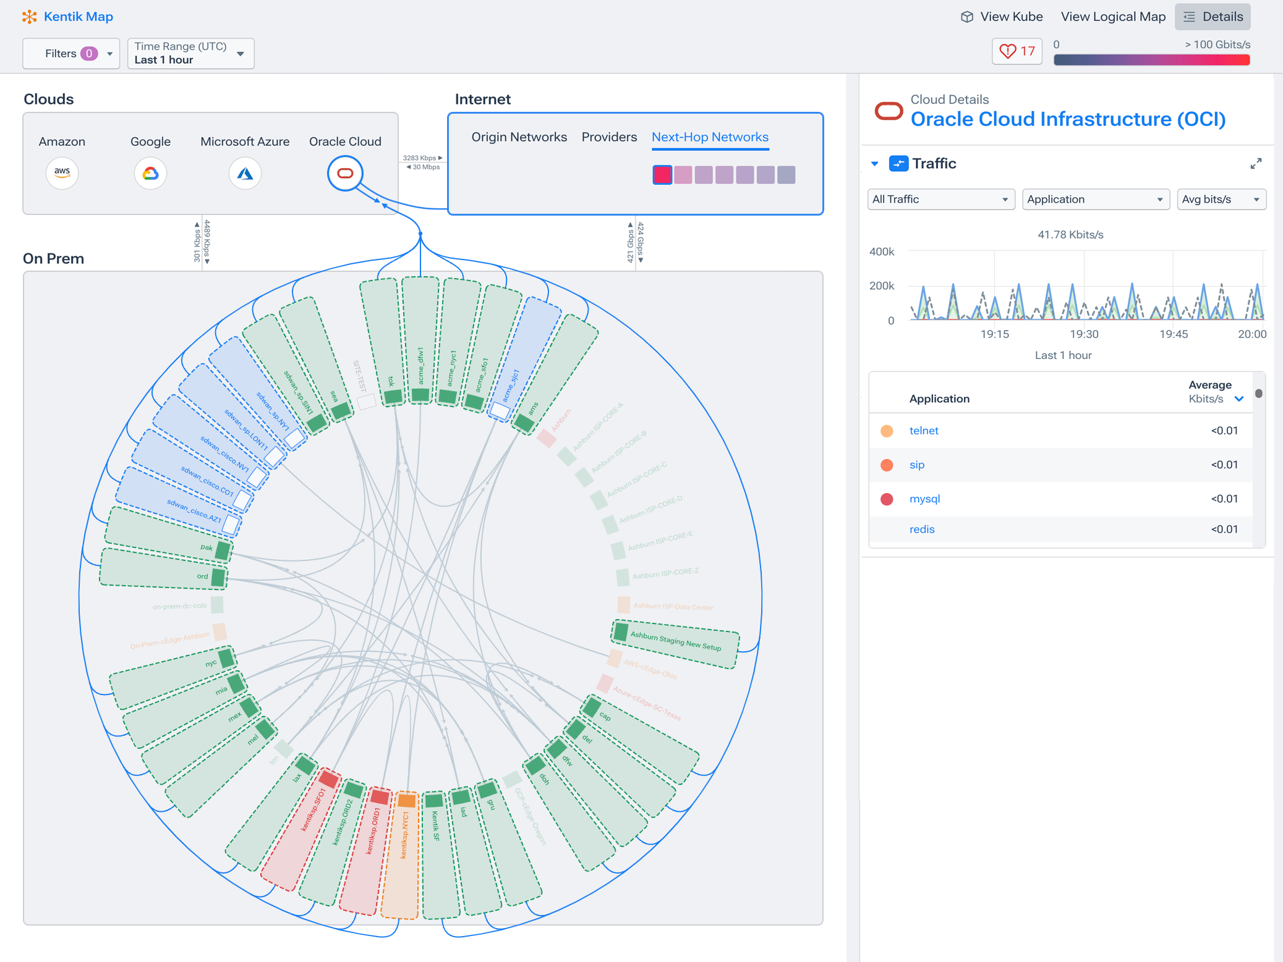Image resolution: width=1283 pixels, height=962 pixels.
Task: Switch to Origin Networks tab
Action: (519, 137)
